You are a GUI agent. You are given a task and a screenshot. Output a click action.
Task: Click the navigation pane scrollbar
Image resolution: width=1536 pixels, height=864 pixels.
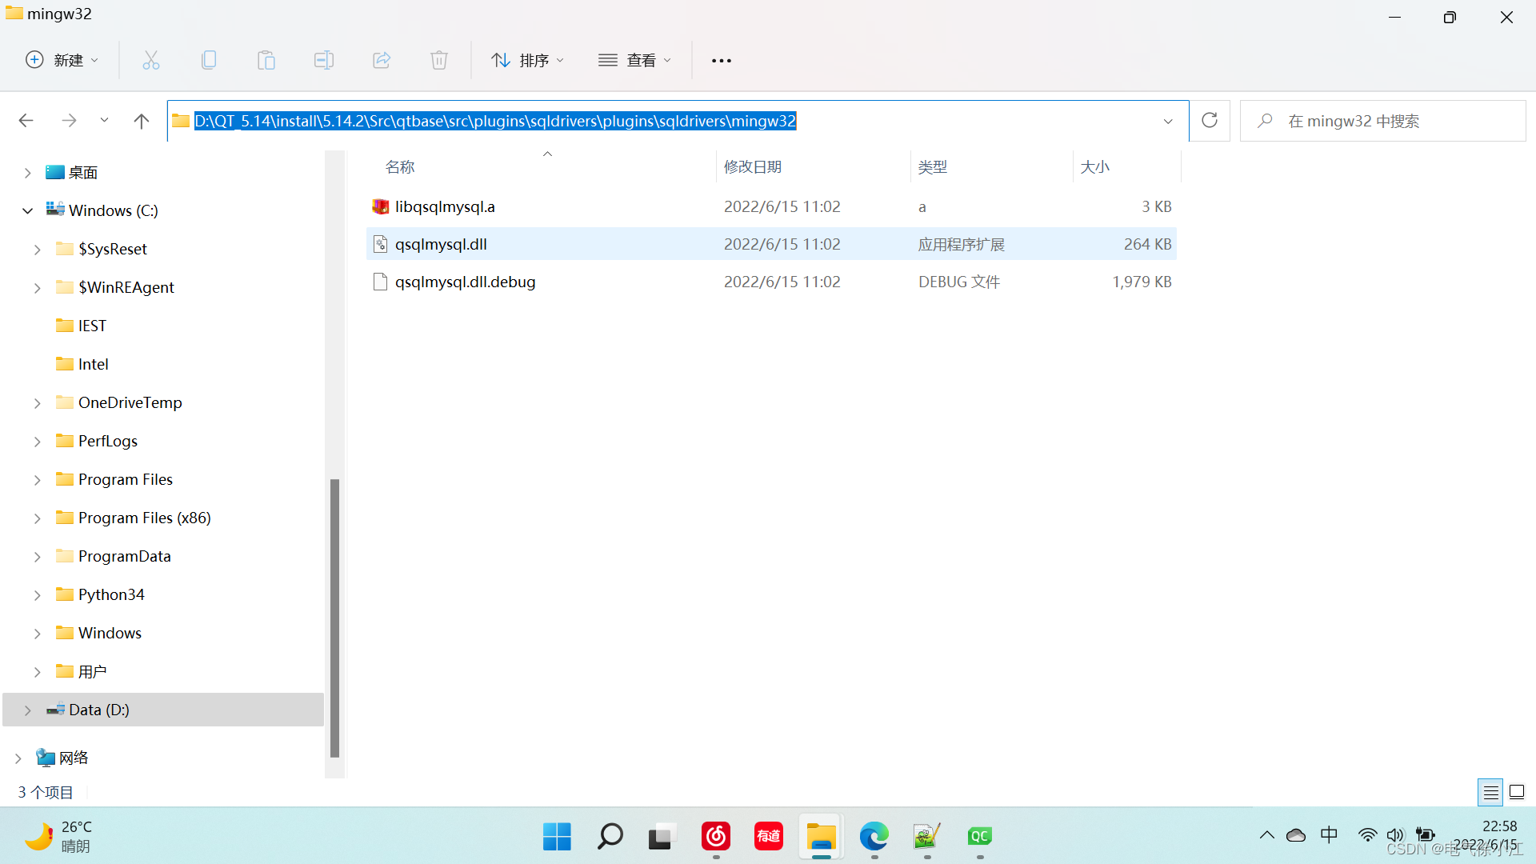click(x=334, y=616)
